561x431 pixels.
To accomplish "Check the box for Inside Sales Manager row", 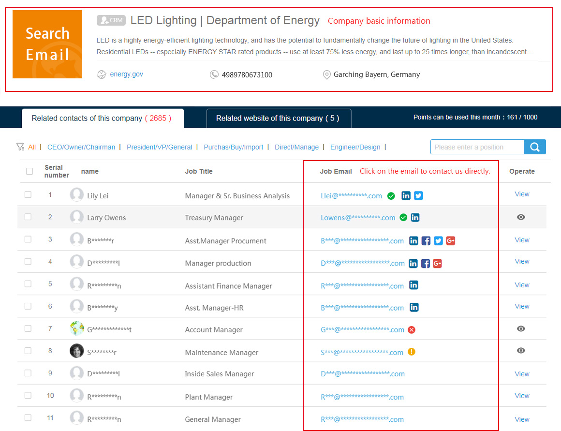I will coord(28,373).
